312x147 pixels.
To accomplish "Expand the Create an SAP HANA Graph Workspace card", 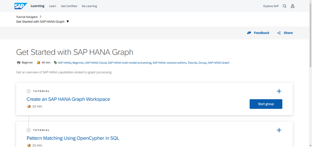I will click(279, 91).
